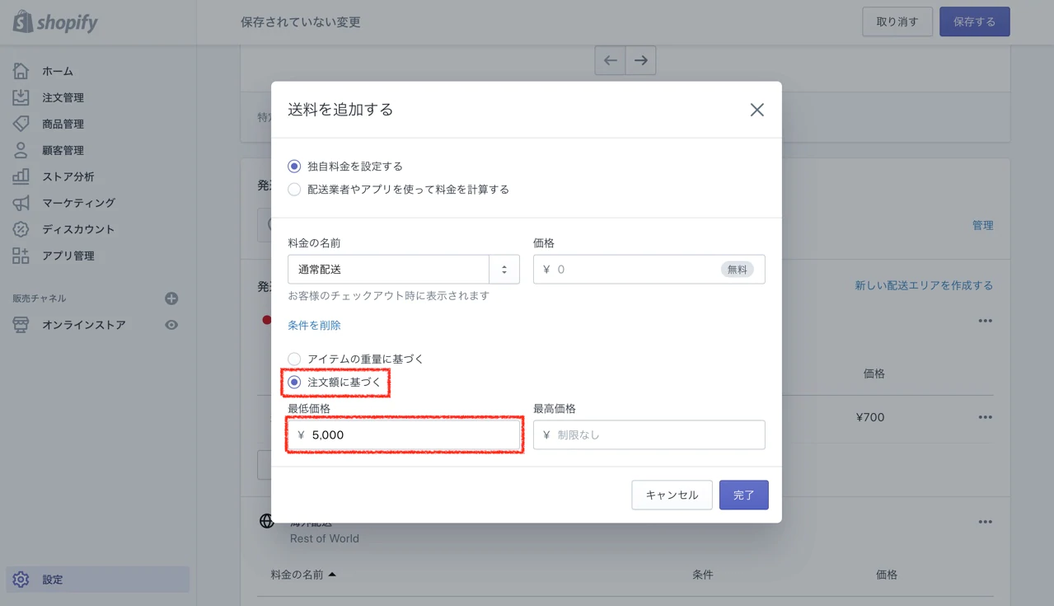This screenshot has width=1054, height=606.
Task: Open 顧客管理 in the sidebar
Action: click(x=63, y=150)
